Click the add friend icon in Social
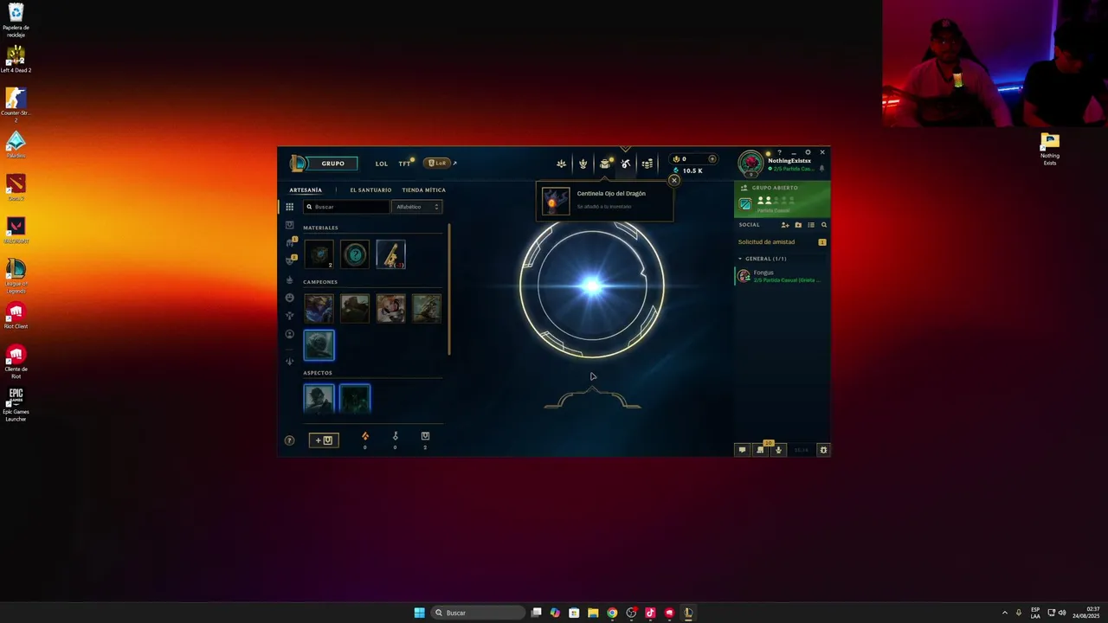The image size is (1108, 623). 785,225
